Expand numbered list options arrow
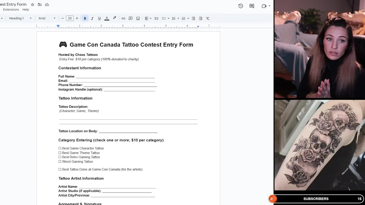 click(x=188, y=19)
